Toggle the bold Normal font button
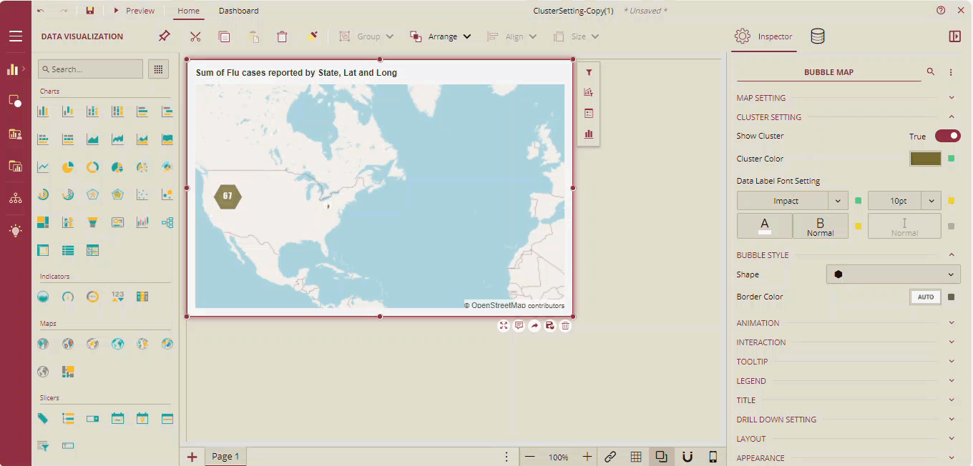 pyautogui.click(x=820, y=226)
